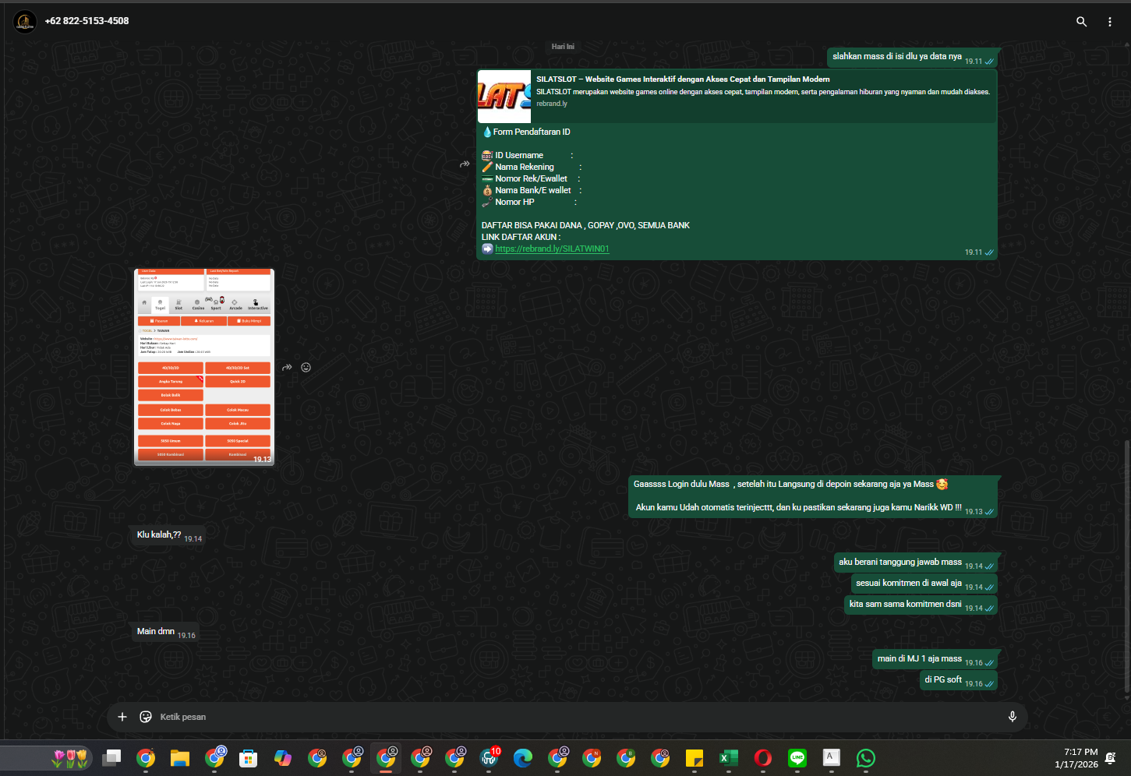Select 'kita sam sama komitmen dsni' message
The height and width of the screenshot is (776, 1131).
[x=921, y=605]
